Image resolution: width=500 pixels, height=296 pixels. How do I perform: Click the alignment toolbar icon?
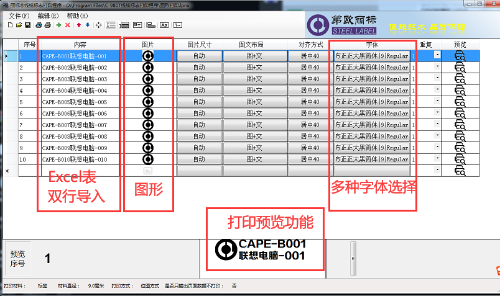151,25
